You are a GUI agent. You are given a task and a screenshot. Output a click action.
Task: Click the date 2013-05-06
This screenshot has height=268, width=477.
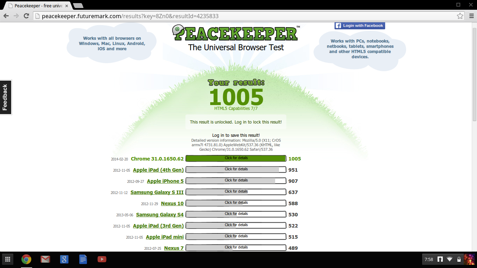pyautogui.click(x=125, y=215)
